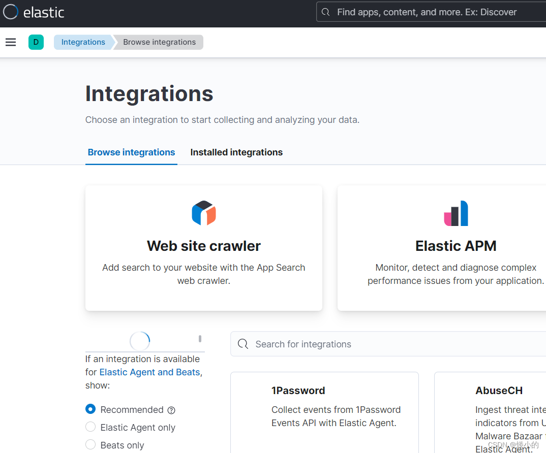This screenshot has height=453, width=546.
Task: Open the hamburger navigation menu
Action: click(11, 42)
